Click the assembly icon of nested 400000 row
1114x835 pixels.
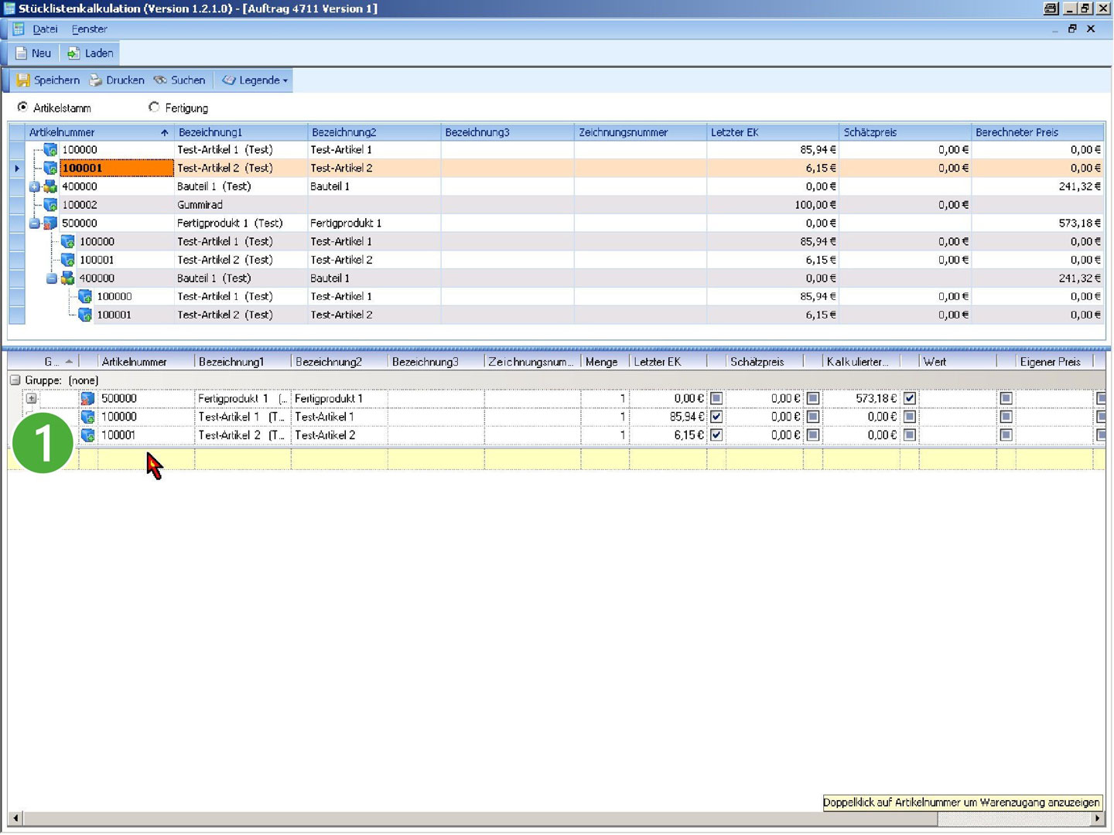tap(68, 278)
